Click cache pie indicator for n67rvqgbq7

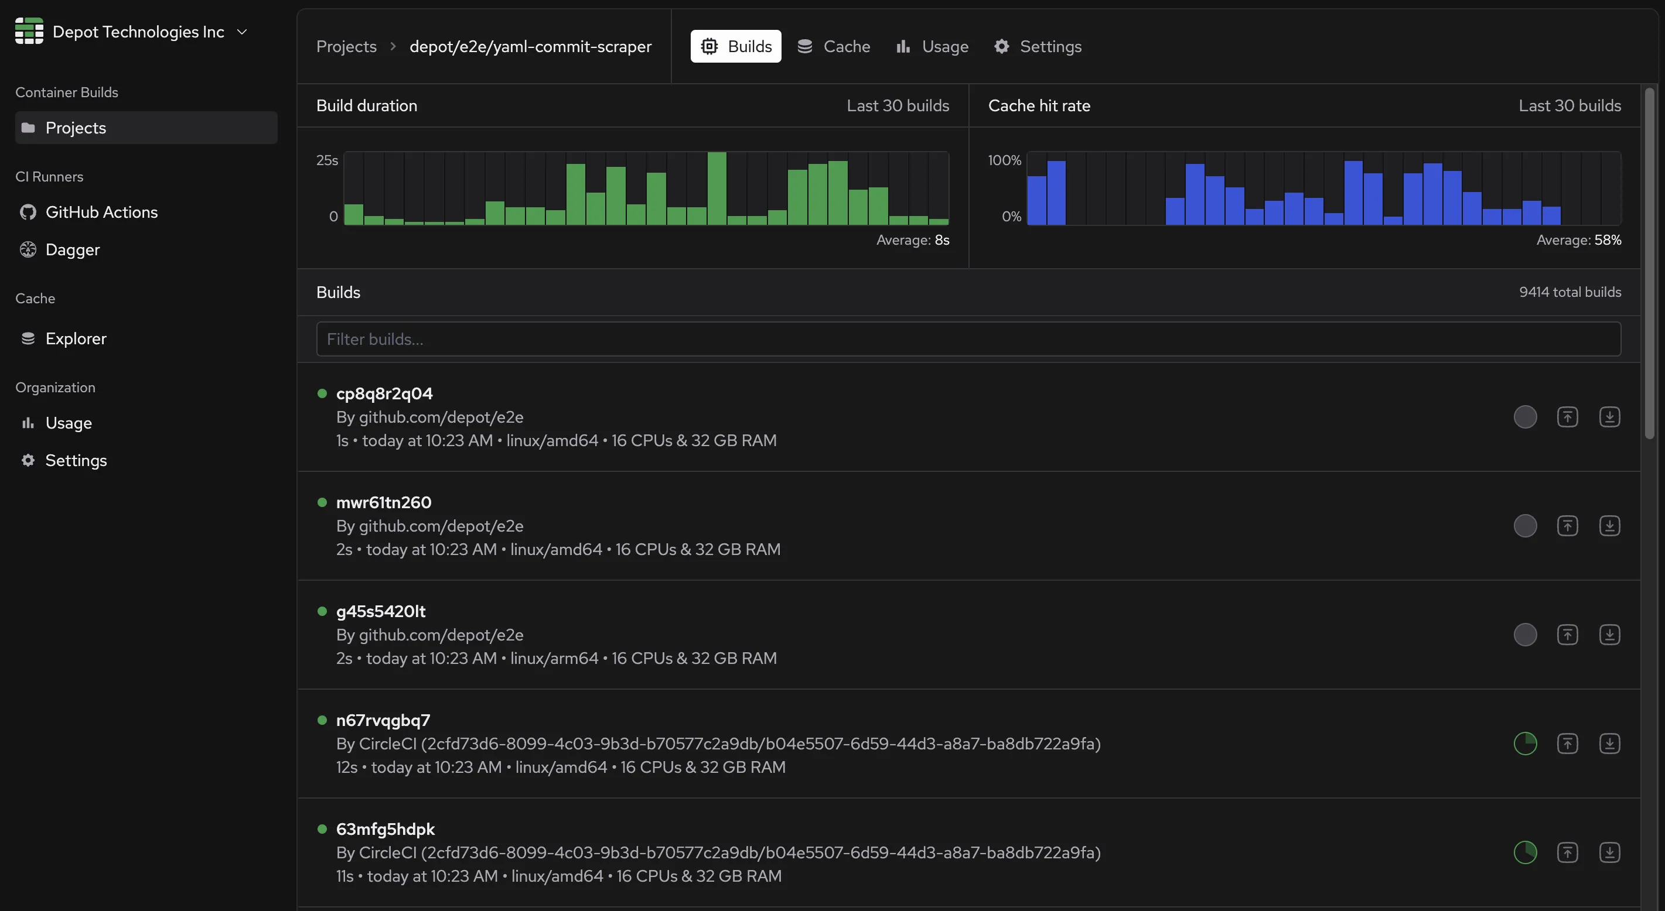[1525, 744]
